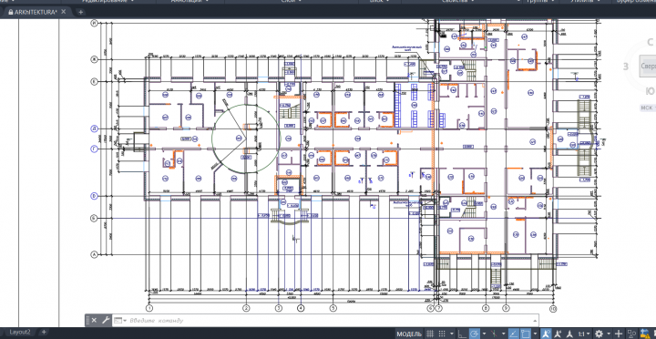The width and height of the screenshot is (656, 339).
Task: Click the ViewCube top face Сверху
Action: [x=648, y=67]
